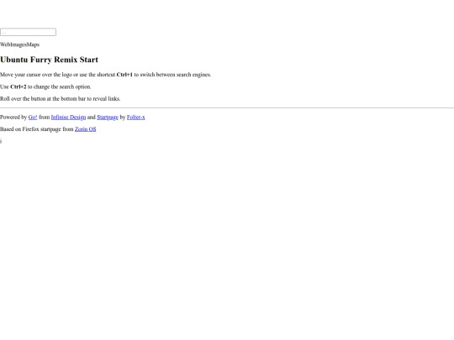454x340 pixels.
Task: Open the Go! link
Action: point(33,117)
